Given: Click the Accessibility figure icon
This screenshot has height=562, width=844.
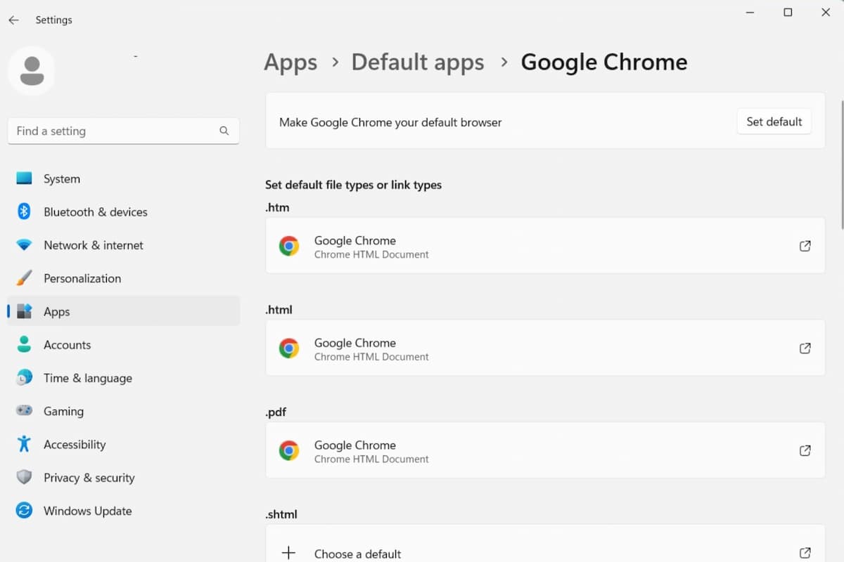Looking at the screenshot, I should (x=24, y=444).
